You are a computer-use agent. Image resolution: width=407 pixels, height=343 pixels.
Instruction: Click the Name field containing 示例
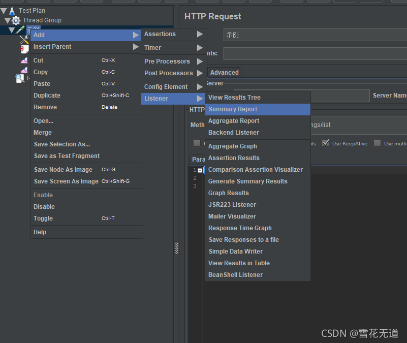[x=315, y=35]
